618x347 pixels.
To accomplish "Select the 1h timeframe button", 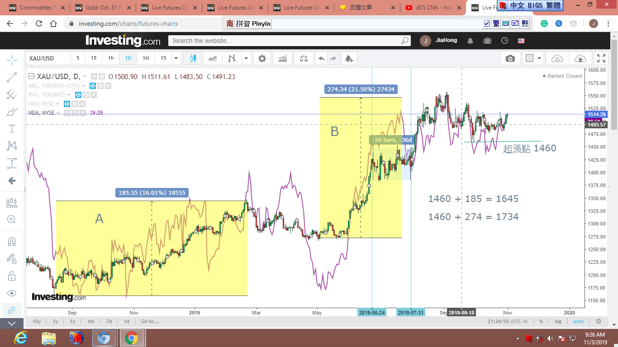I will (x=110, y=58).
